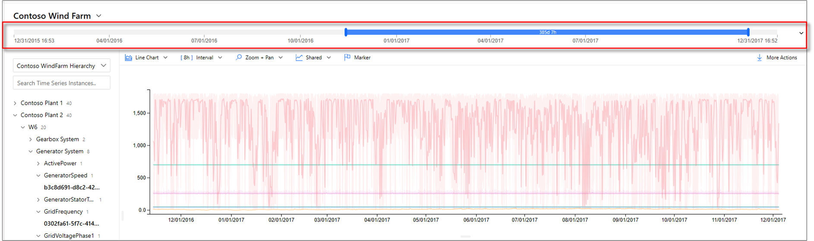Screen dimensions: 814x241
Task: Click the Shared axis chart icon
Action: click(x=299, y=57)
